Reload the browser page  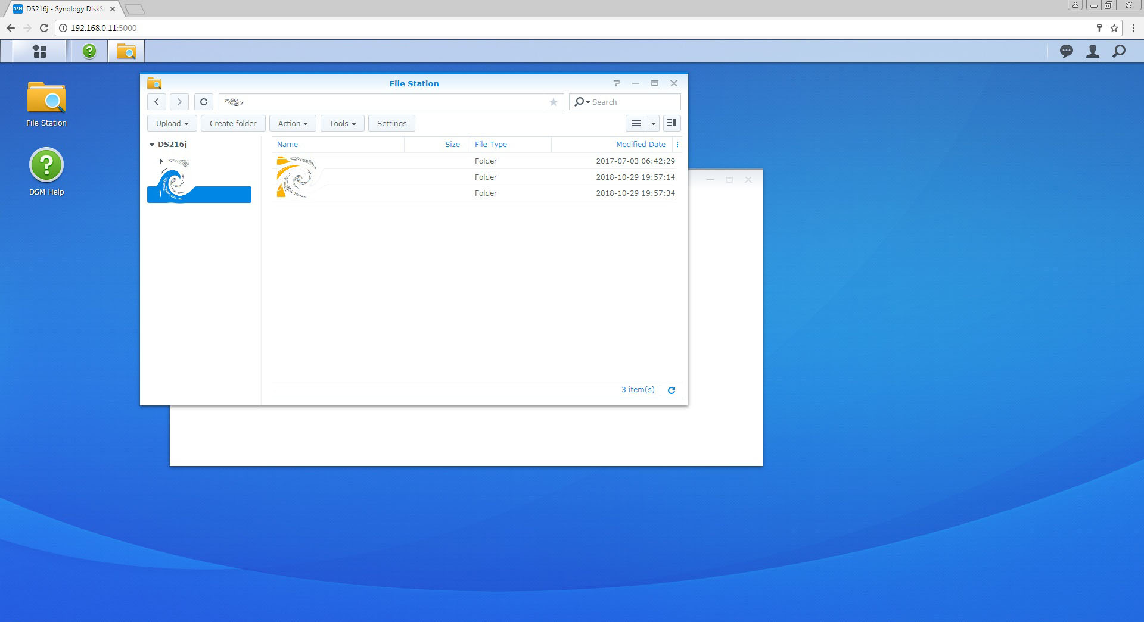pyautogui.click(x=43, y=28)
